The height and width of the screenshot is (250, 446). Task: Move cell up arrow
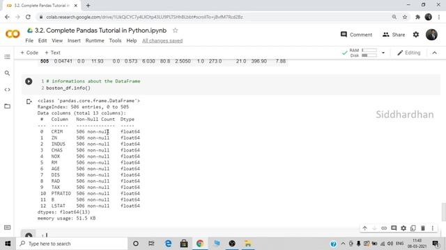click(x=364, y=228)
